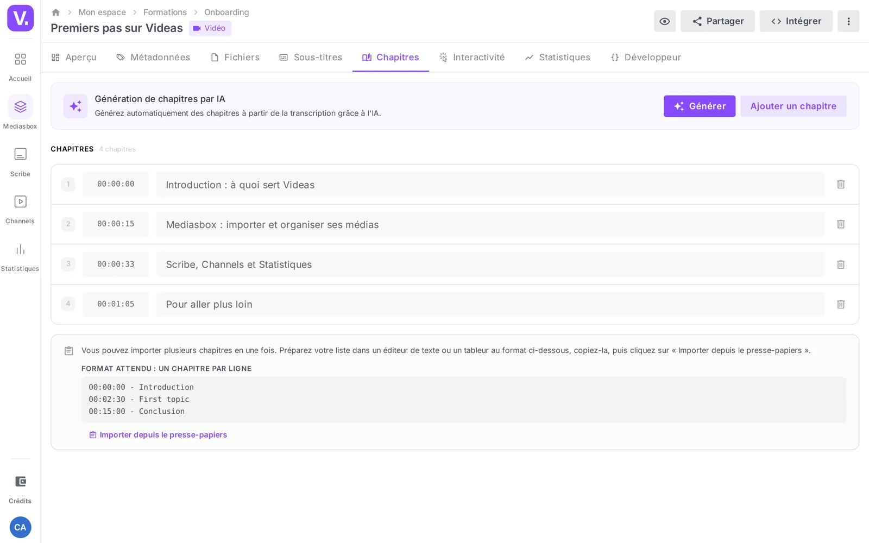Delete the Pour aller plus loin chapter
Screen dimensions: 869x543
click(x=841, y=304)
